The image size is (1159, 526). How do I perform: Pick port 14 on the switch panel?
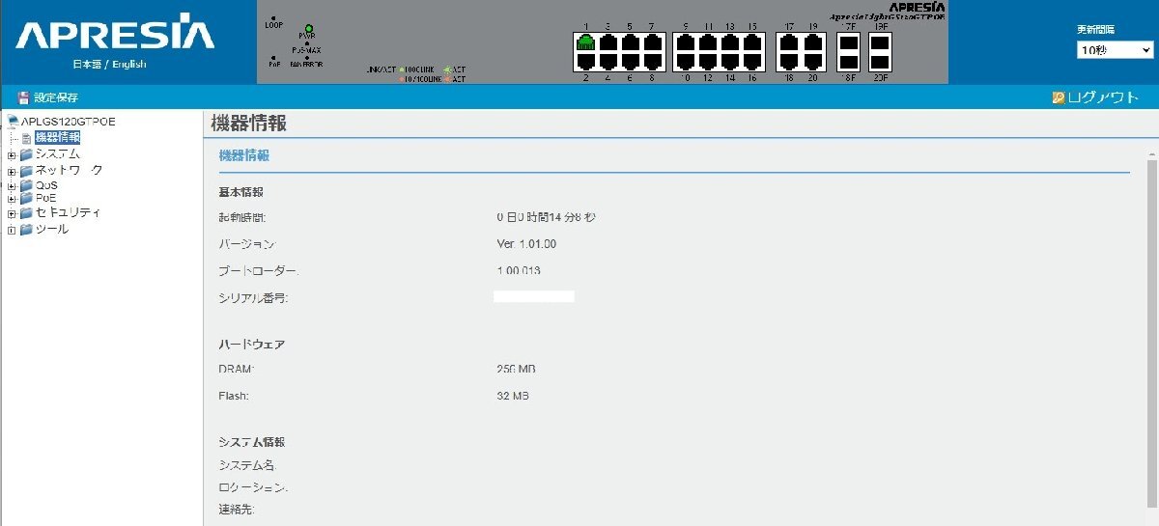730,61
